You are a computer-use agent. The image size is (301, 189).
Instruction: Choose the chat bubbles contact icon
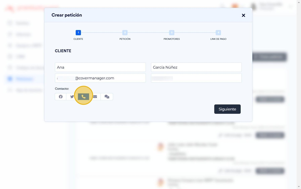tap(107, 97)
